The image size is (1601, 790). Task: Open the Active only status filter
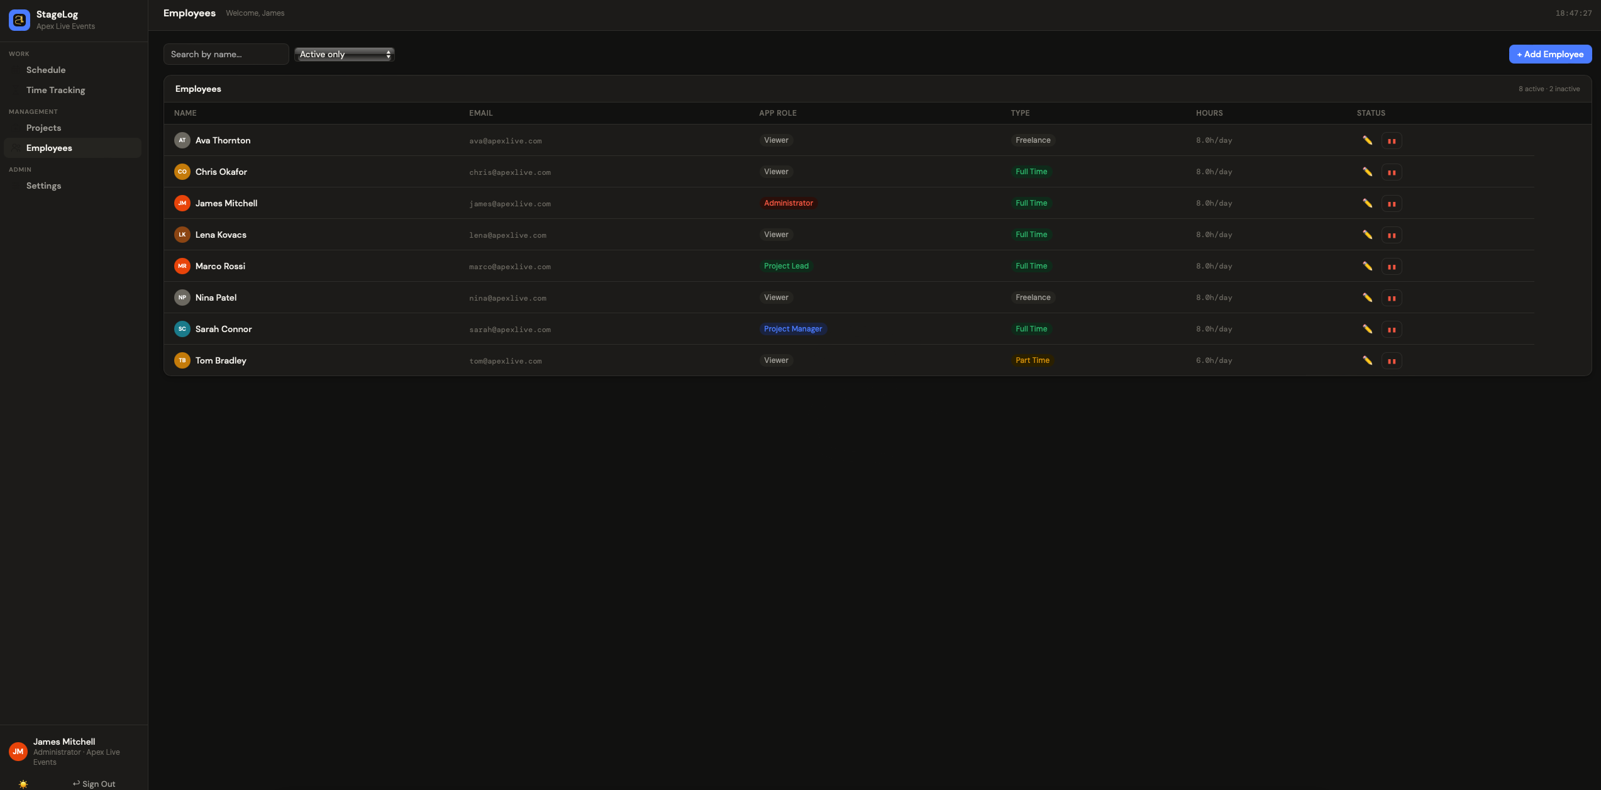(x=345, y=55)
